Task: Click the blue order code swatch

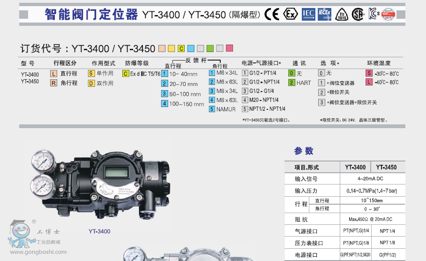Action: pos(191,48)
